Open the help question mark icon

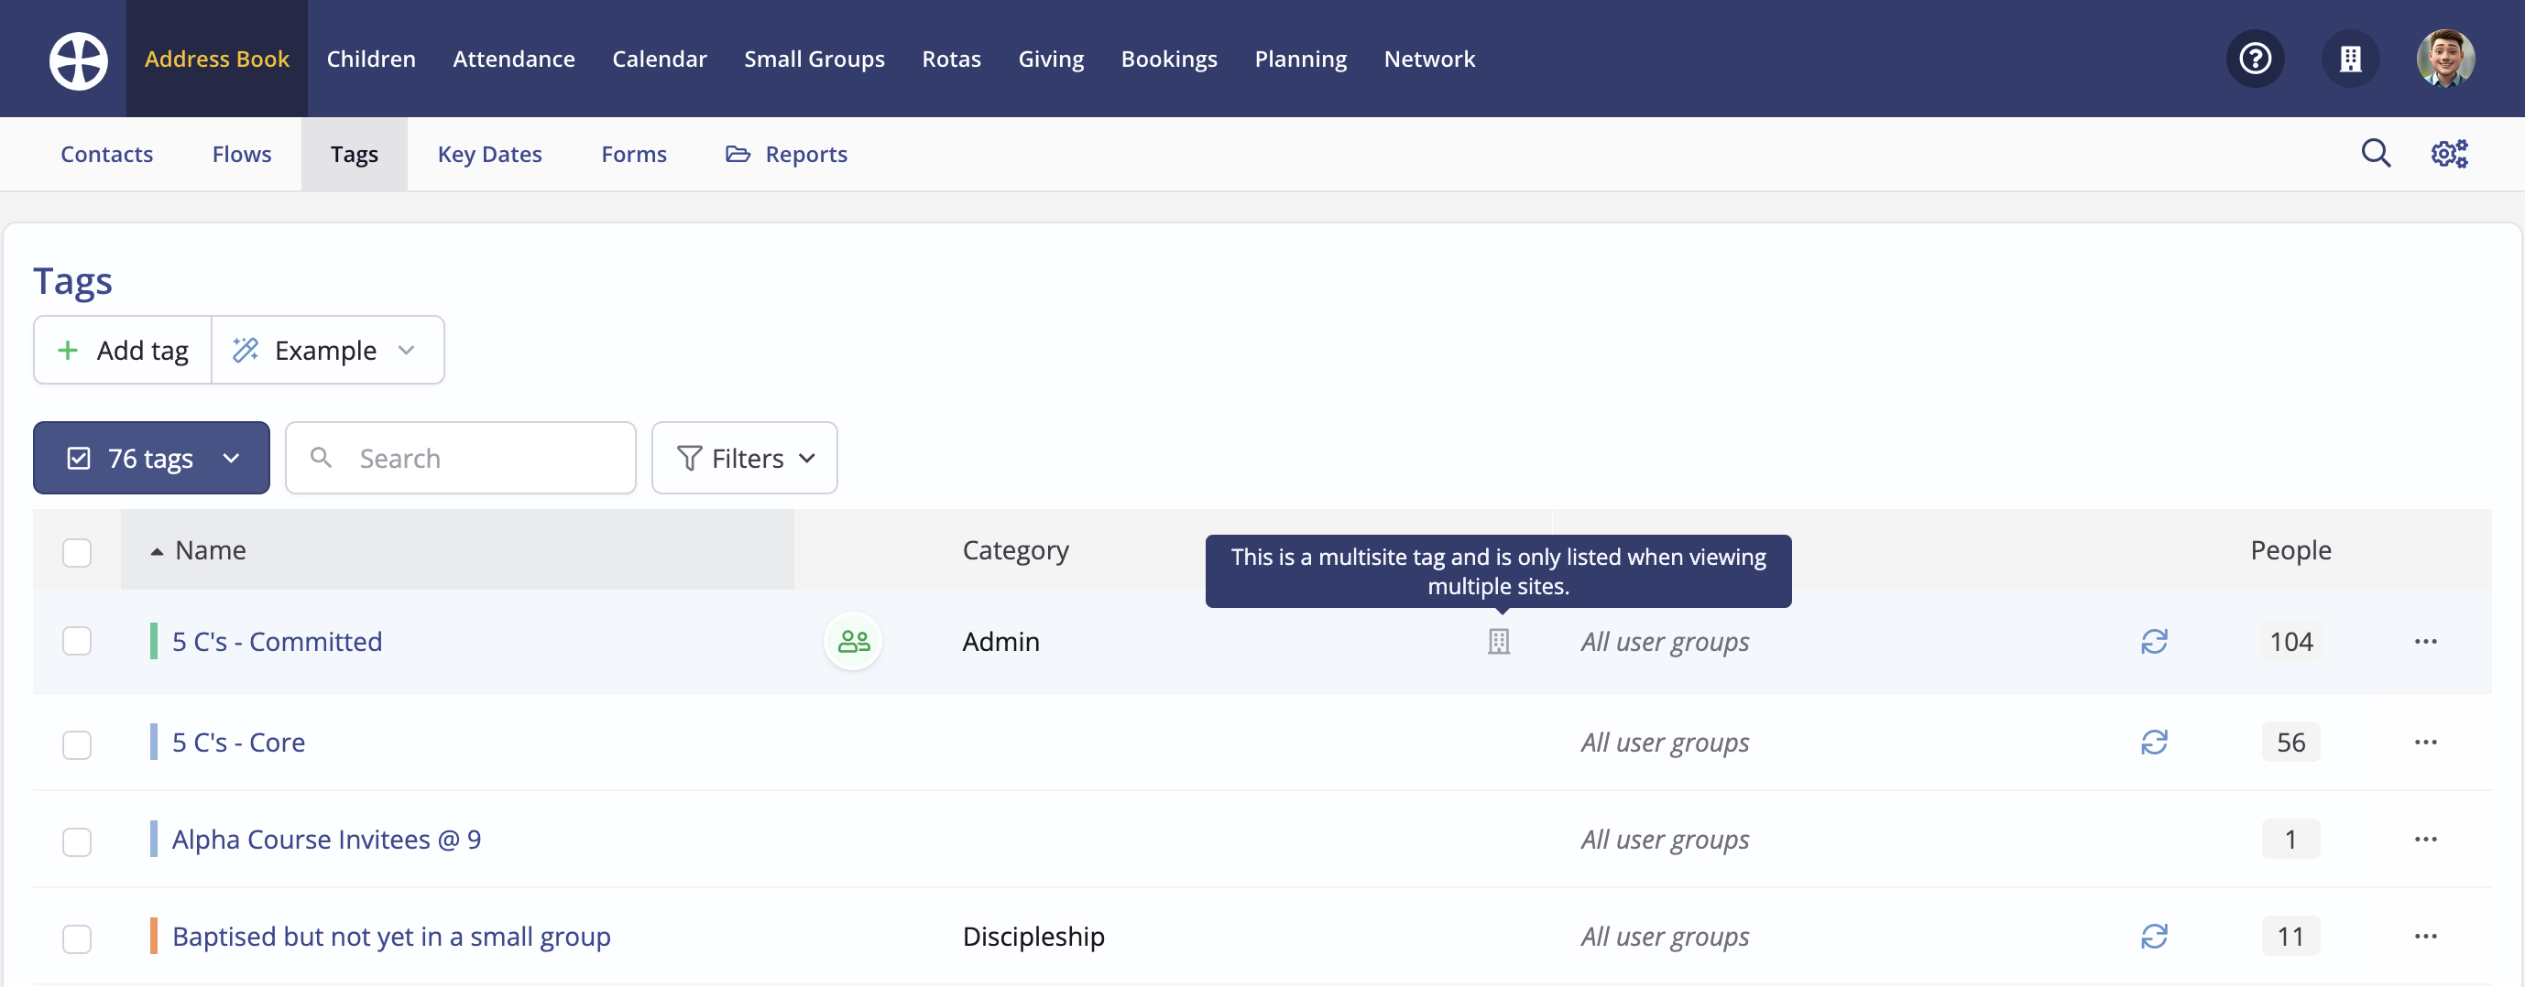point(2256,59)
